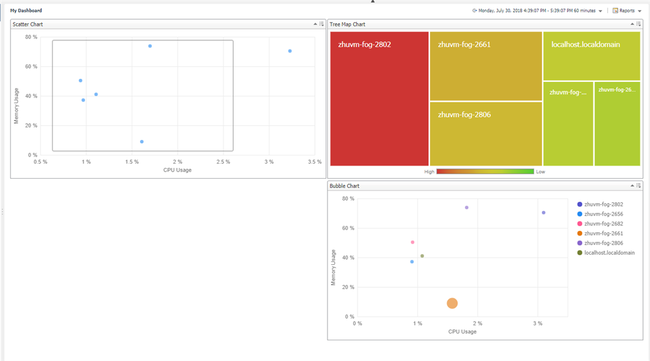Toggle zhuvm-fog-2661 legend entry in Bubble Chart

coord(600,234)
